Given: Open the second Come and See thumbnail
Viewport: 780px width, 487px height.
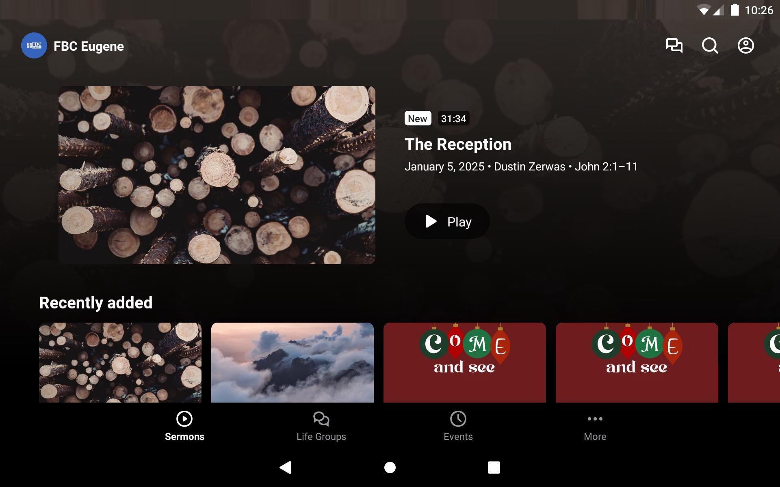Looking at the screenshot, I should [637, 362].
